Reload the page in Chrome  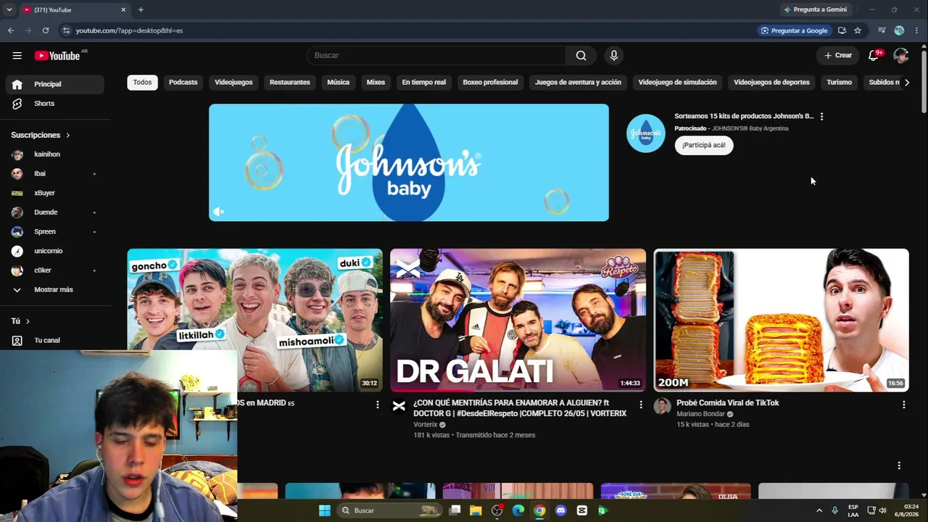[x=46, y=30]
